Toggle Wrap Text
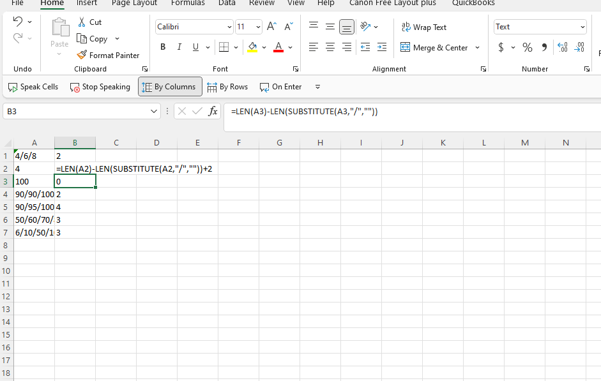The width and height of the screenshot is (601, 381). (424, 27)
